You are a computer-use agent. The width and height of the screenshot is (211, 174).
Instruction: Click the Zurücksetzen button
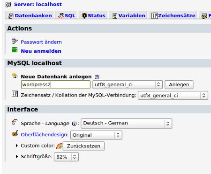tap(83, 146)
